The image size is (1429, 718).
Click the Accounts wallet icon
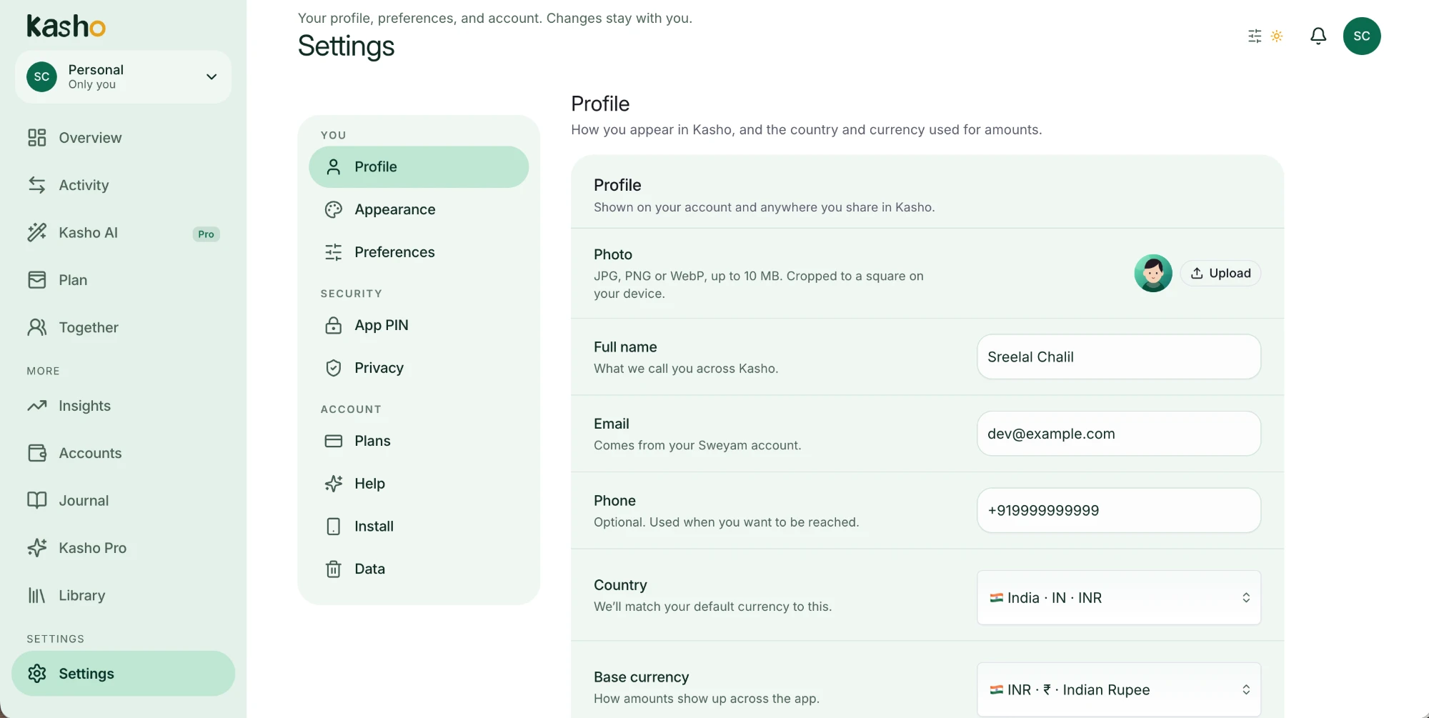[37, 453]
